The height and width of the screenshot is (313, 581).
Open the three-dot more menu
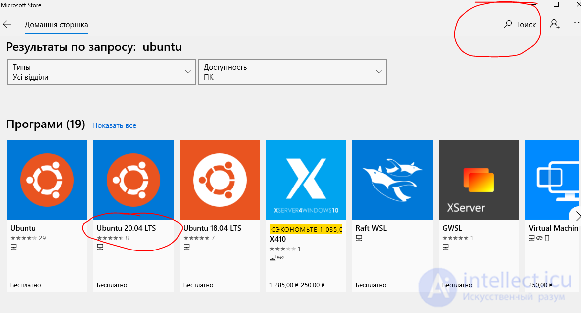pos(577,23)
